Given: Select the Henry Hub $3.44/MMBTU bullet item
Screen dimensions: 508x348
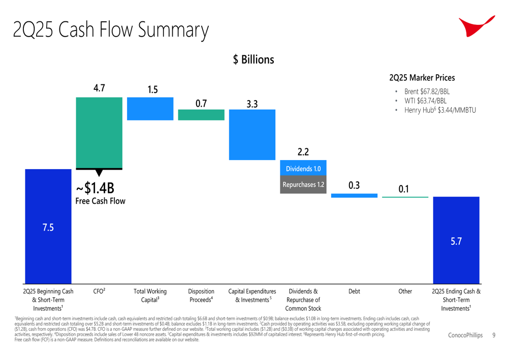Looking at the screenshot, I should click(439, 110).
